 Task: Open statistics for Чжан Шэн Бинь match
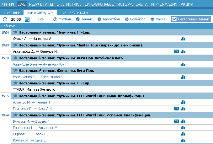183,64
